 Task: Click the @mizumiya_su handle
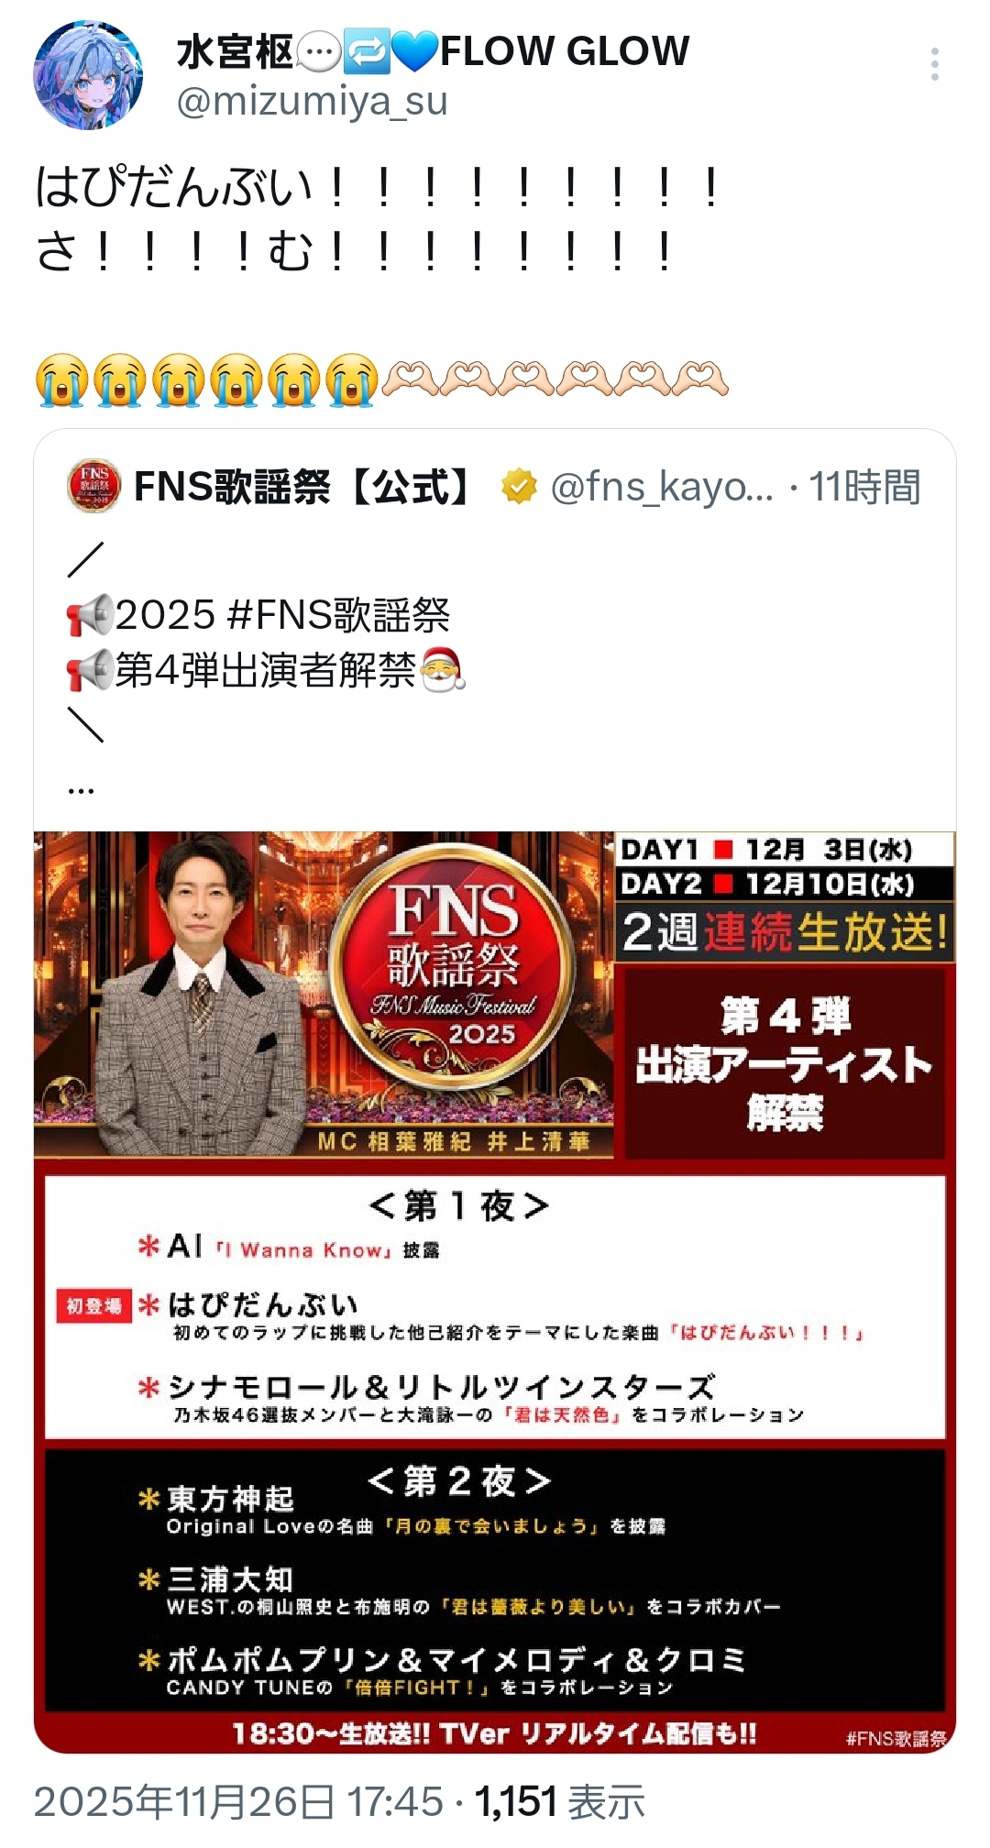(x=312, y=101)
